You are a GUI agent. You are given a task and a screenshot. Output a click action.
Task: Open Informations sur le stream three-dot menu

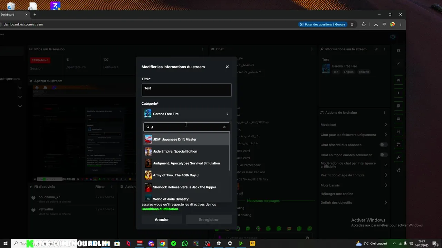click(x=384, y=49)
